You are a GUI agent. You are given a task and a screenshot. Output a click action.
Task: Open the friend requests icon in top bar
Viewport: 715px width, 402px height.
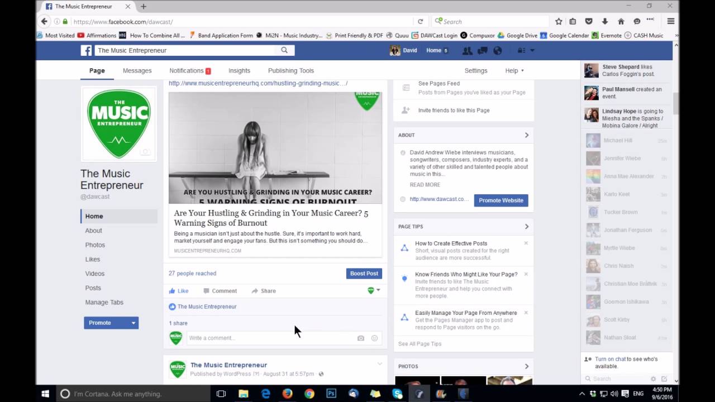(x=467, y=50)
